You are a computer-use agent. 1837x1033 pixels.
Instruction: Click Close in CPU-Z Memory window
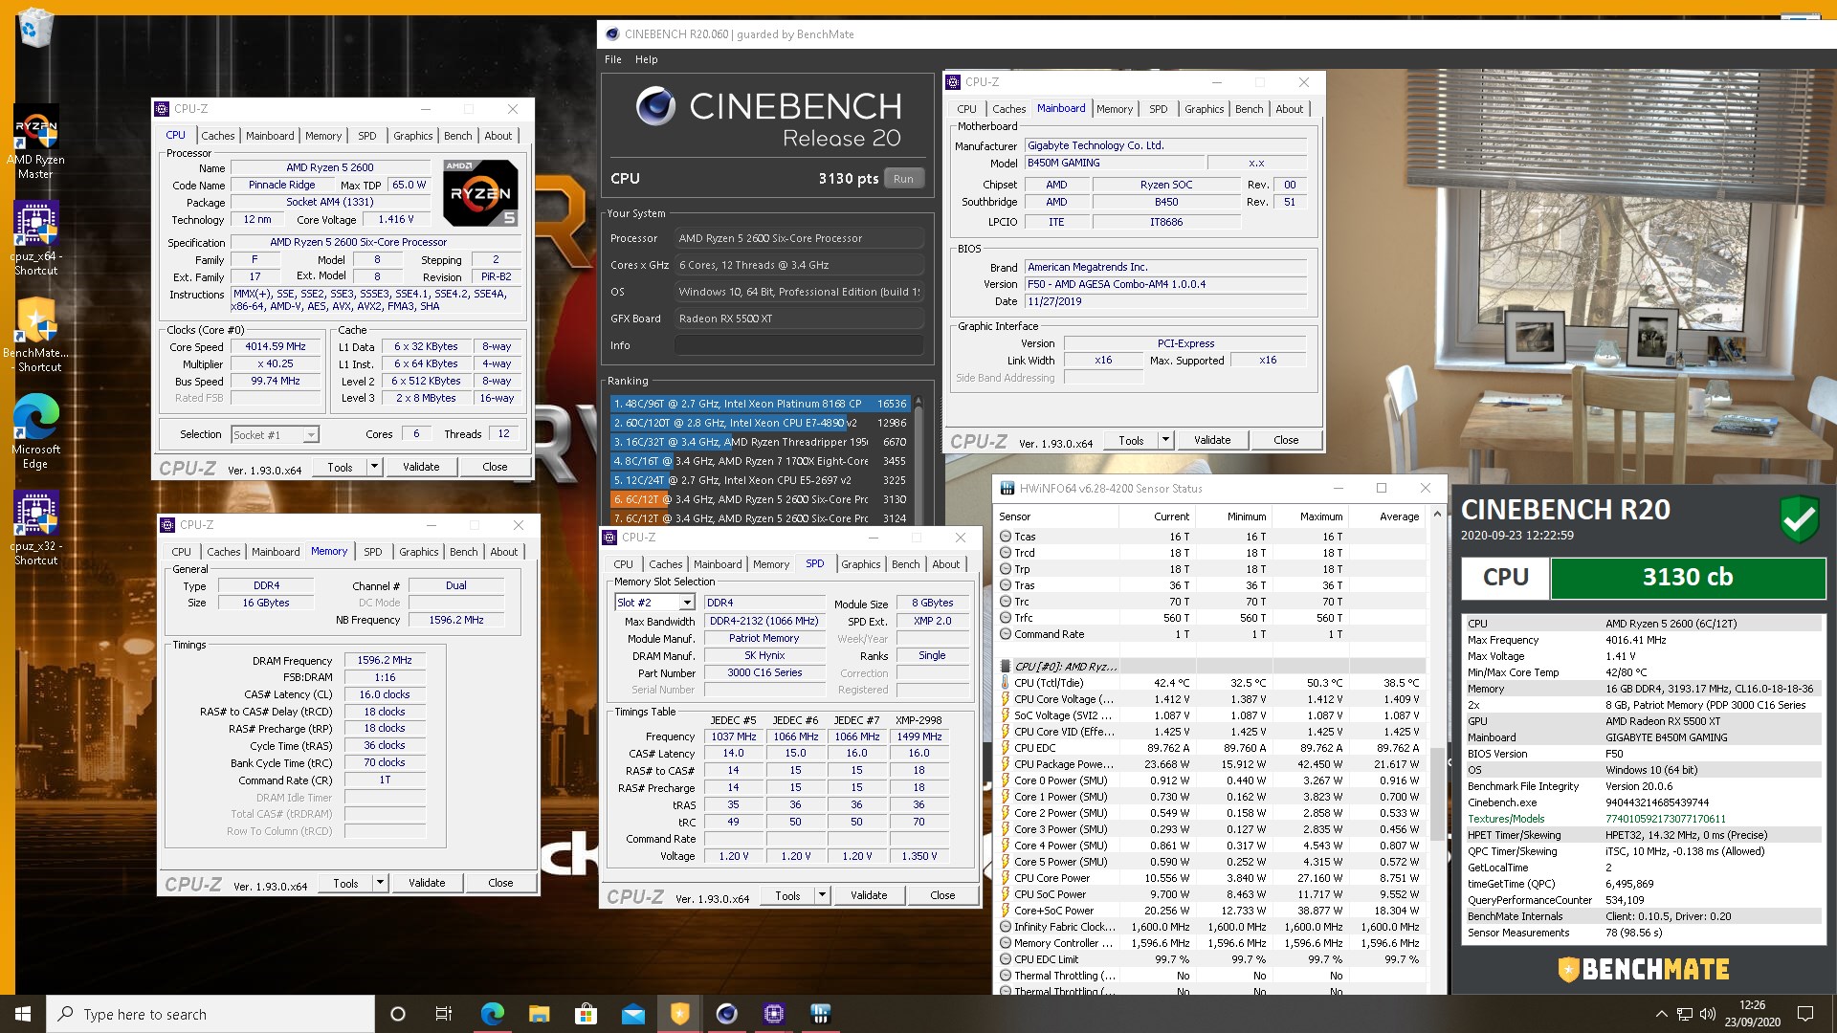[500, 883]
